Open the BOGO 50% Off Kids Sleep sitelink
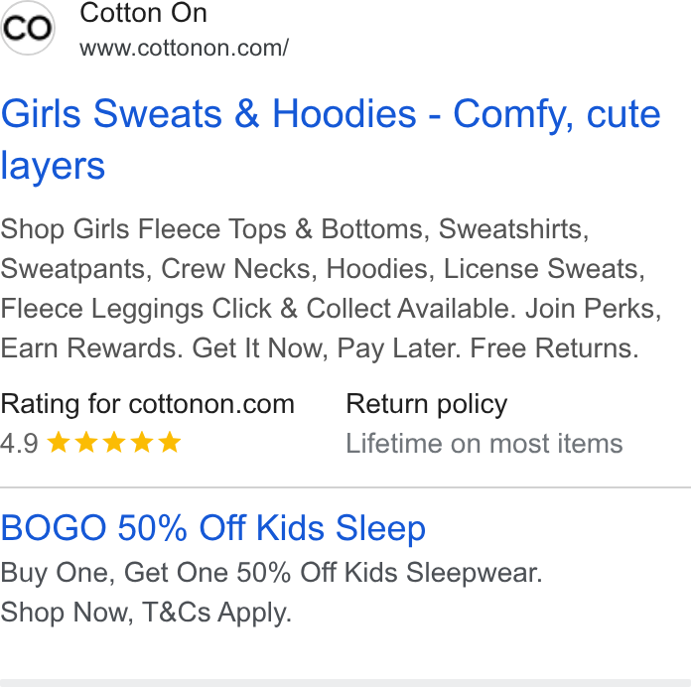The image size is (691, 687). pos(212,528)
